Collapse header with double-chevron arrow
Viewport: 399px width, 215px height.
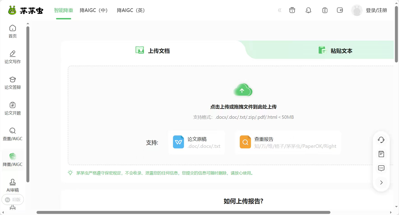(x=280, y=10)
